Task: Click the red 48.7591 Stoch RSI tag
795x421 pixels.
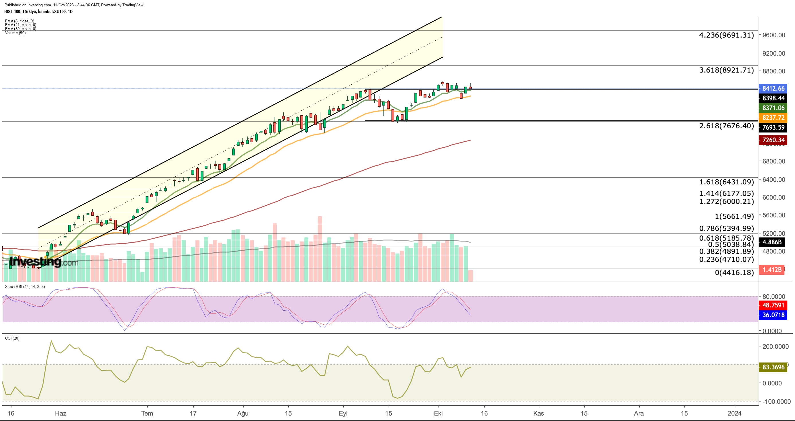Action: (x=773, y=305)
